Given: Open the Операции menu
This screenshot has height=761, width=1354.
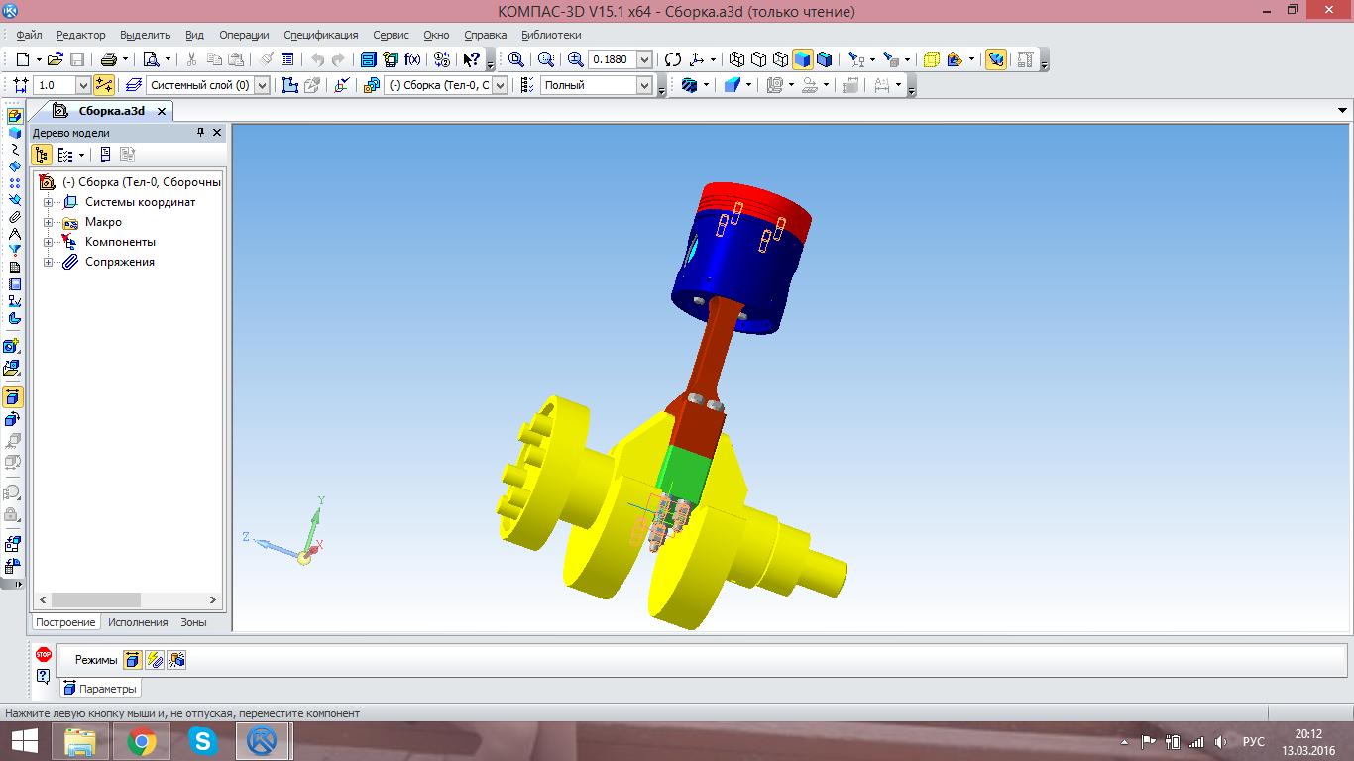Looking at the screenshot, I should pos(244,35).
